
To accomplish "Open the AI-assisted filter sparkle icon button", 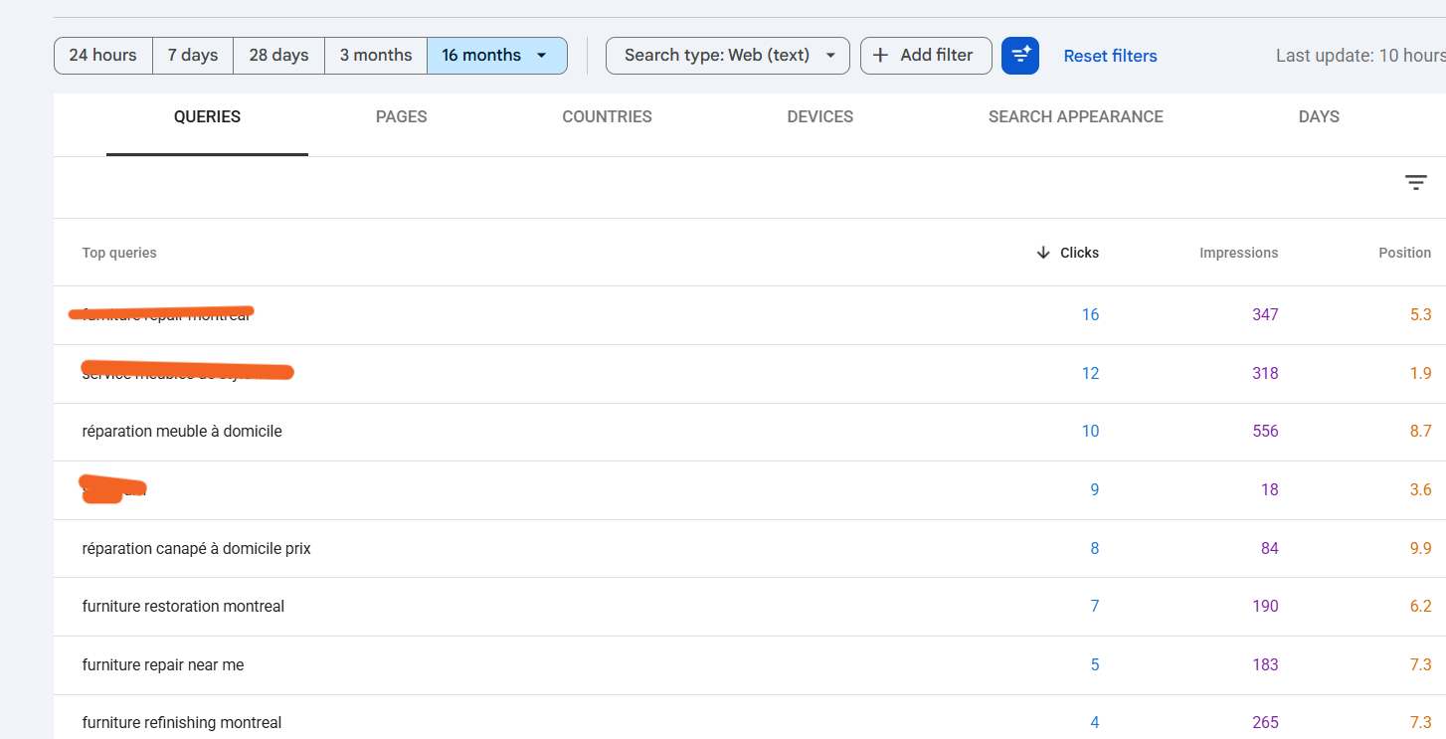I will pyautogui.click(x=1020, y=56).
